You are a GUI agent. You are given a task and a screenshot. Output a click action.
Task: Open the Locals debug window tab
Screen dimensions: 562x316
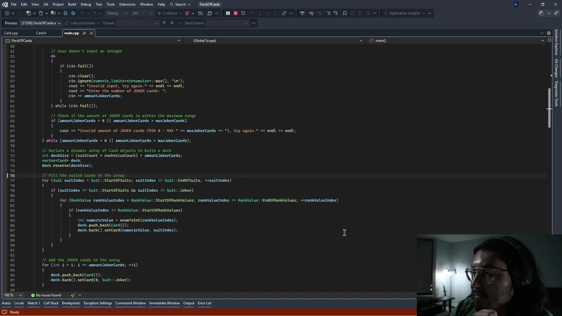tap(19, 303)
